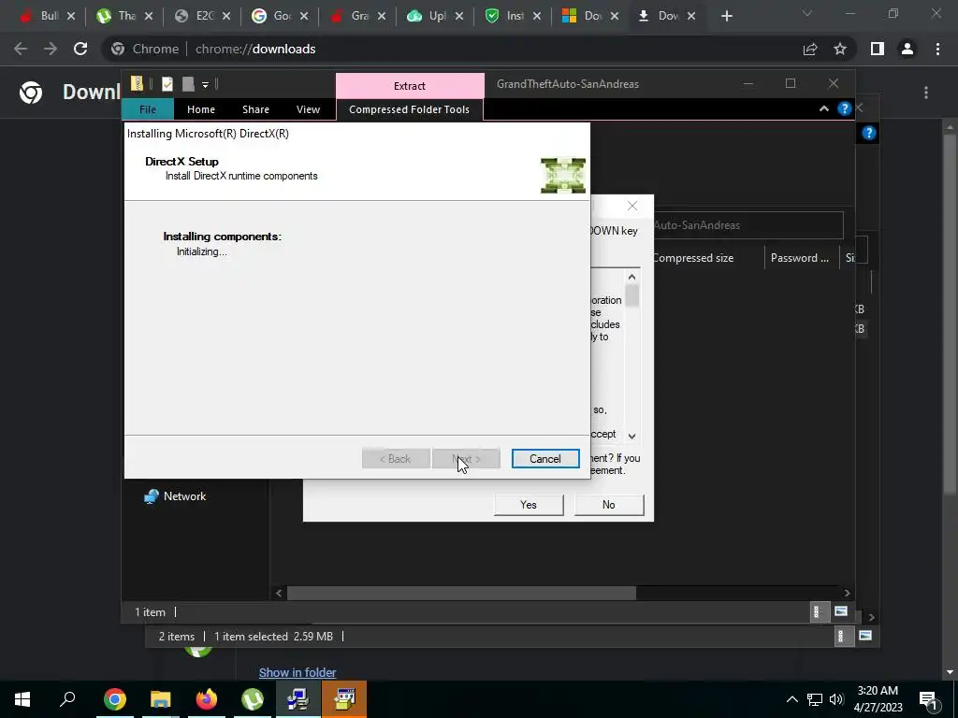The height and width of the screenshot is (718, 958).
Task: Open Chrome profile icon
Action: [x=907, y=49]
